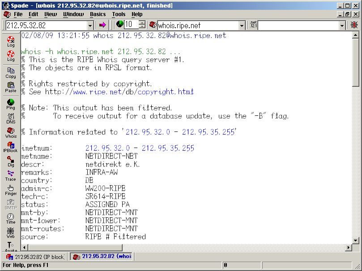362x271 pixels.
Task: Click the horizontal scrollbar left arrow
Action: (24, 247)
